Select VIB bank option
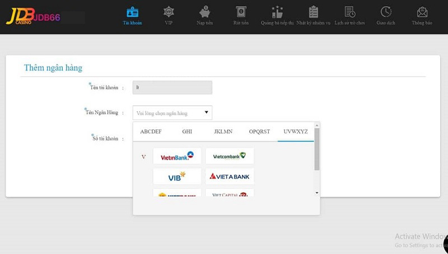This screenshot has width=448, height=254. point(177,176)
